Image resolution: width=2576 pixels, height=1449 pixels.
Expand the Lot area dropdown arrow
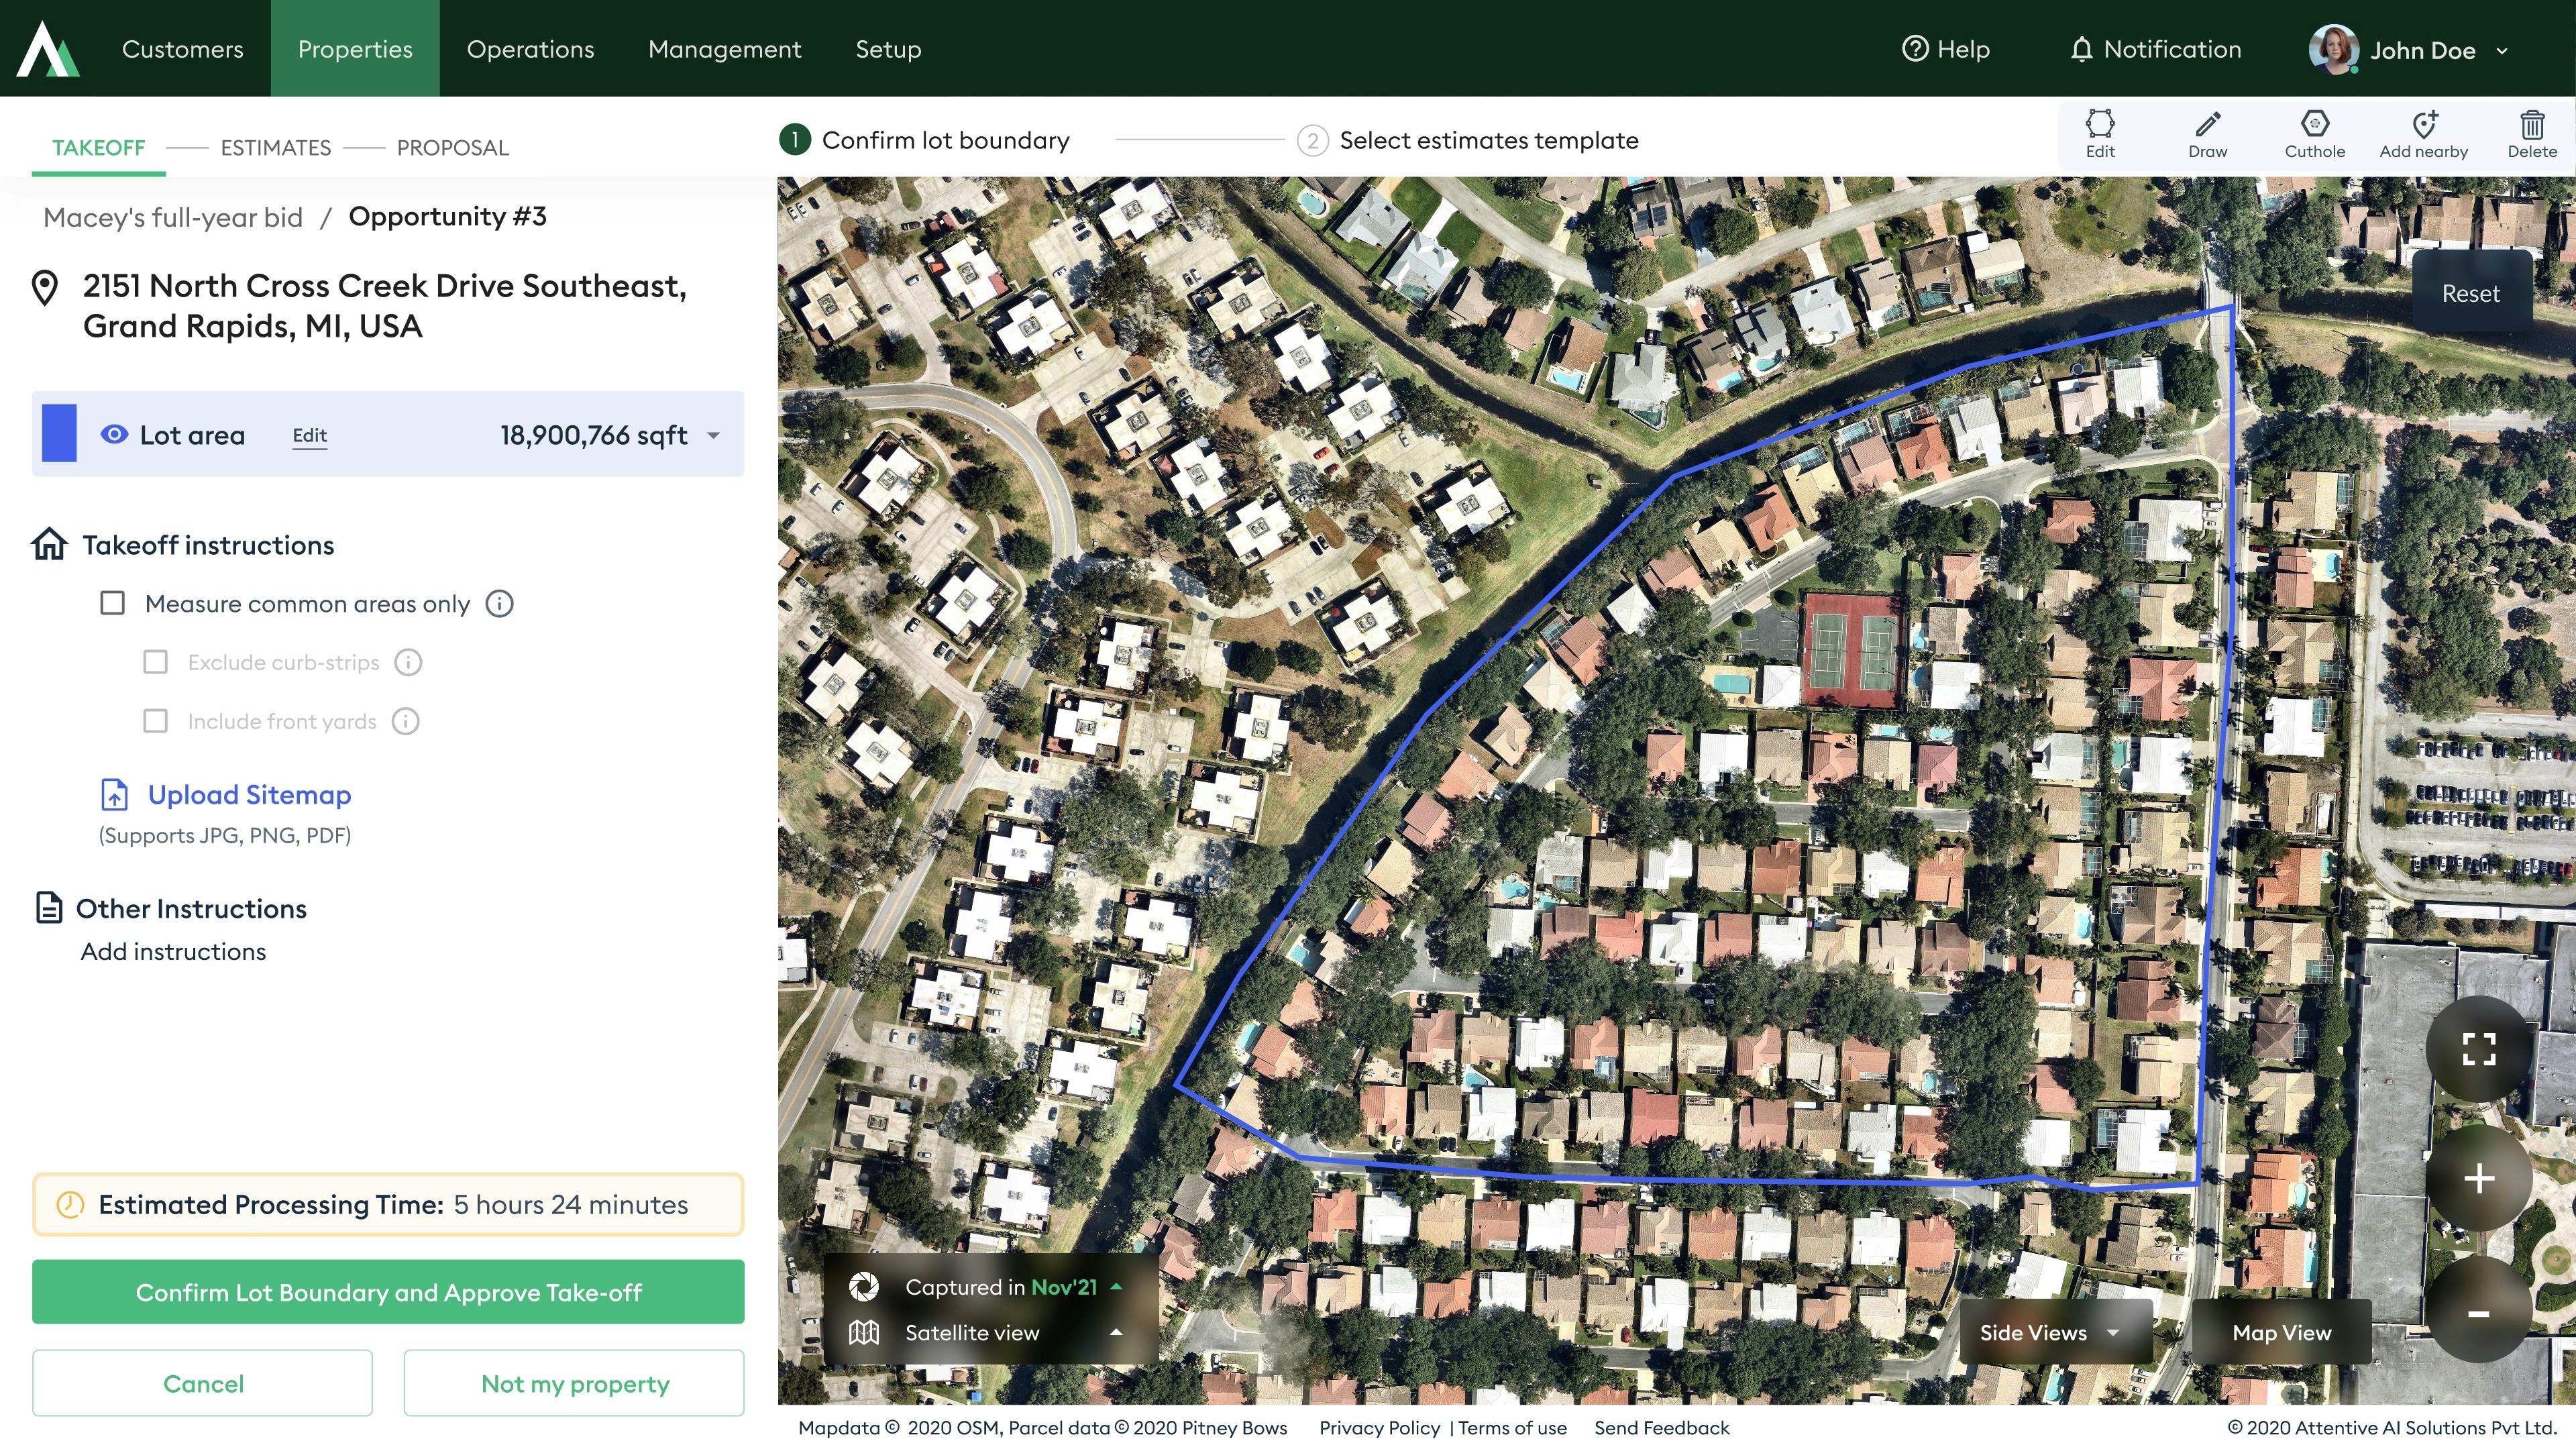(713, 435)
